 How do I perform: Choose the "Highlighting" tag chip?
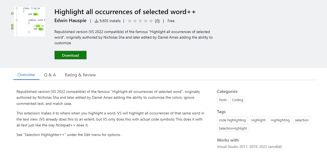pos(280,120)
